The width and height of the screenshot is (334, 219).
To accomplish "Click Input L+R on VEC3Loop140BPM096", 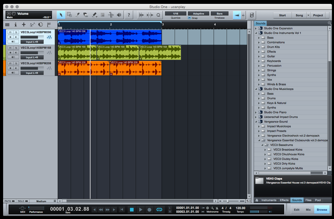I will click(x=32, y=42).
